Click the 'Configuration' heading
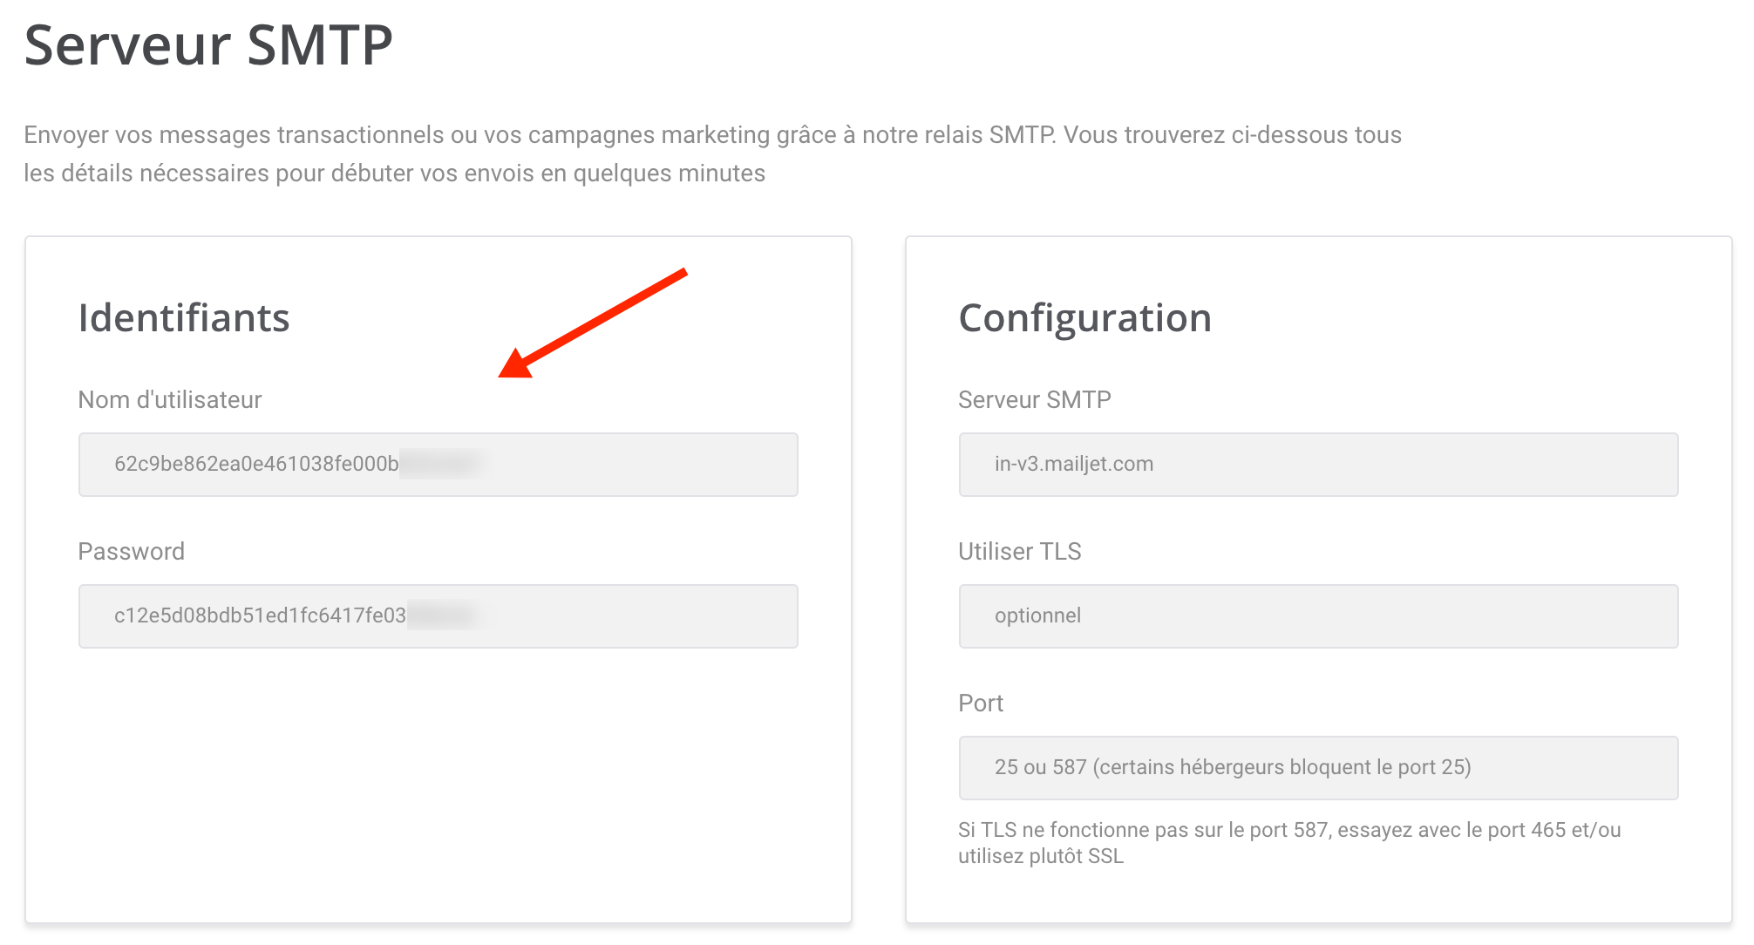1754x945 pixels. pos(1085,318)
